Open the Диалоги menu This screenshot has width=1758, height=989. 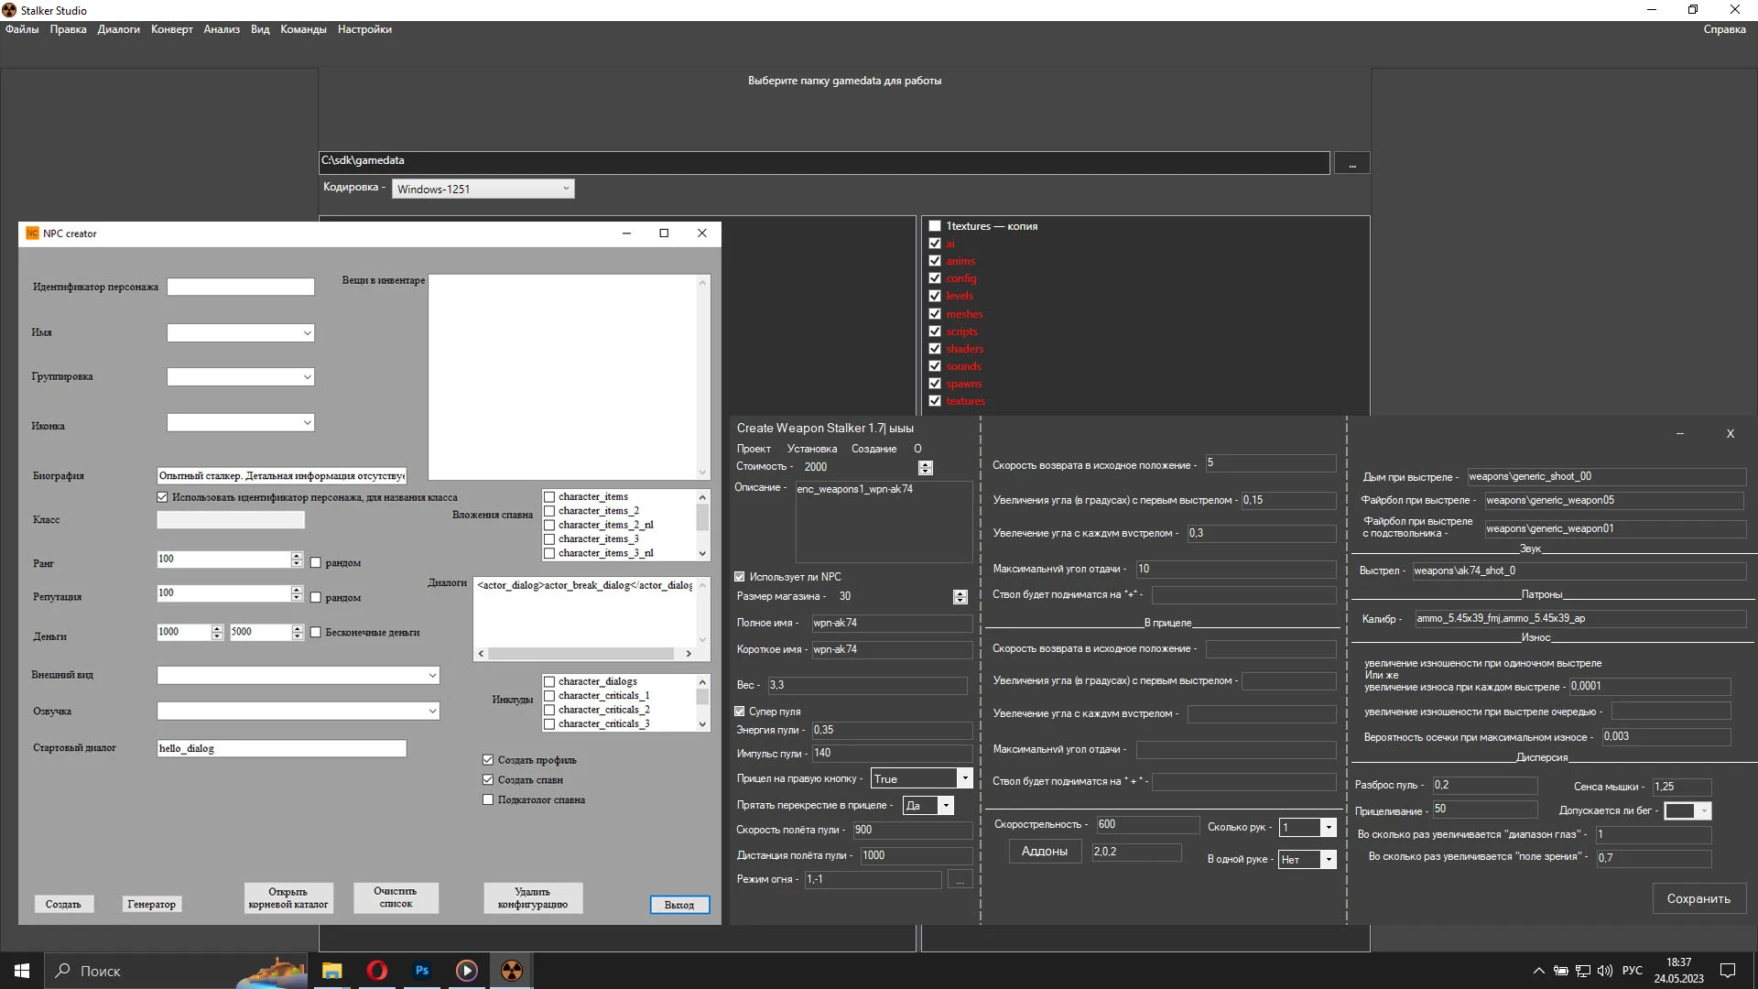point(119,29)
